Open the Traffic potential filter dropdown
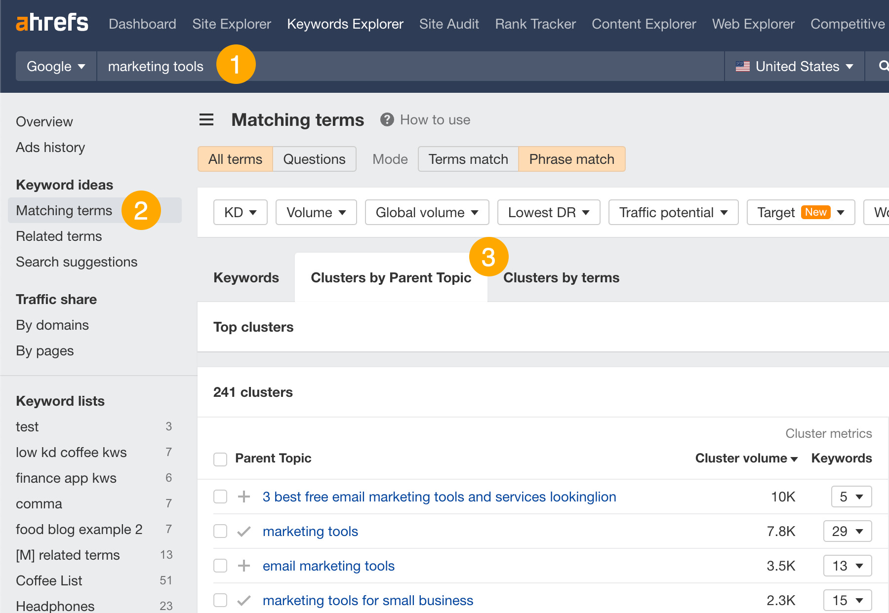Image resolution: width=889 pixels, height=613 pixels. tap(674, 212)
